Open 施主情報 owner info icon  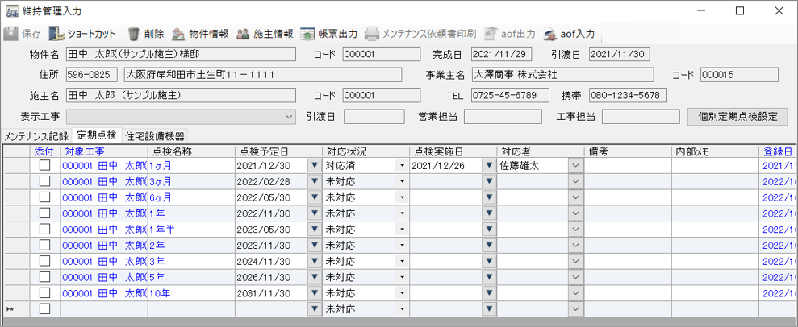[x=243, y=34]
